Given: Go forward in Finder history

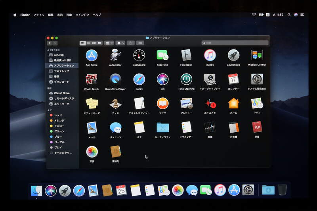Looking at the screenshot, I should (55, 43).
